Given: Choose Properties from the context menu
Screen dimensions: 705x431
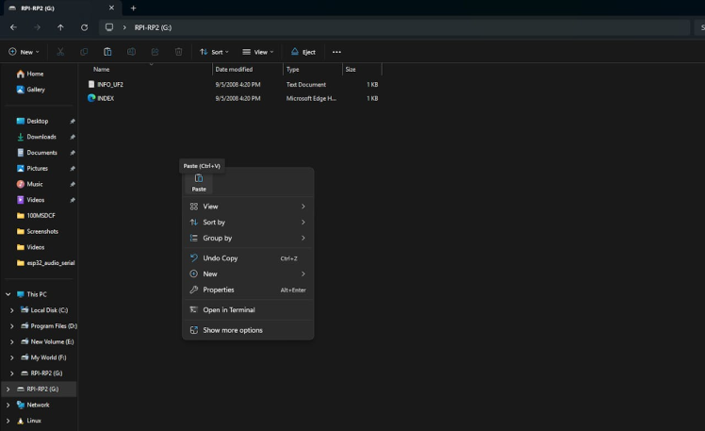Looking at the screenshot, I should tap(219, 290).
